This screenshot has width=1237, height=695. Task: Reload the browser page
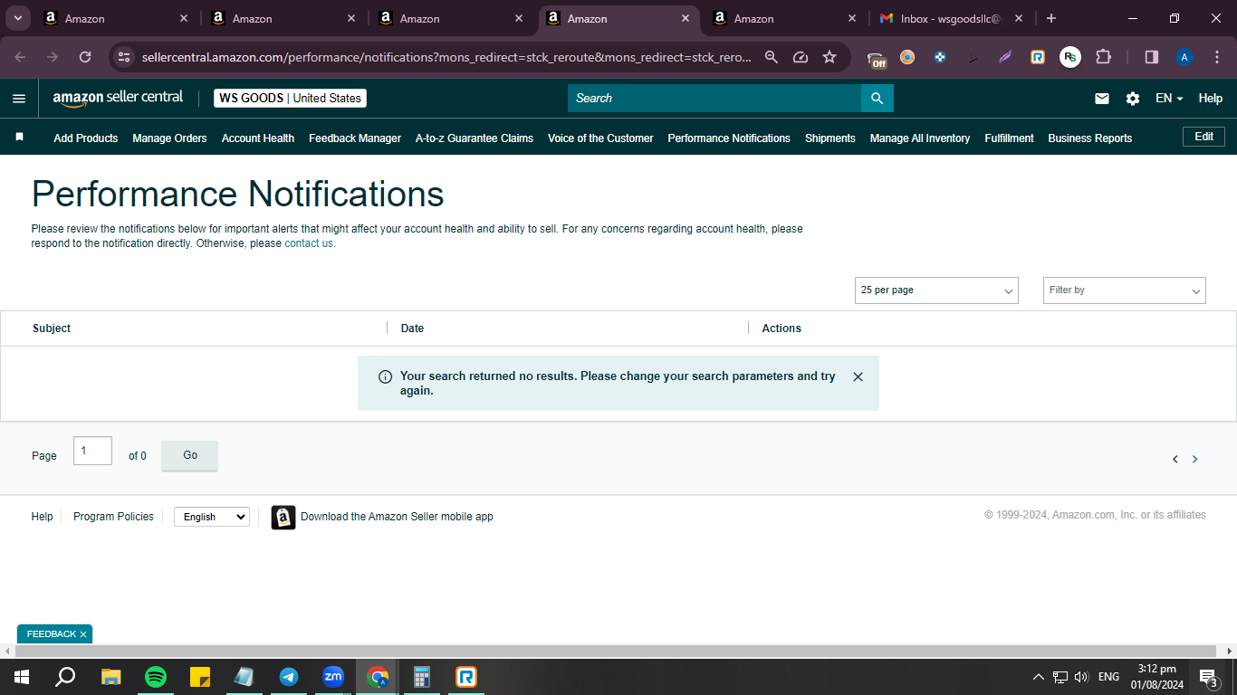point(85,57)
